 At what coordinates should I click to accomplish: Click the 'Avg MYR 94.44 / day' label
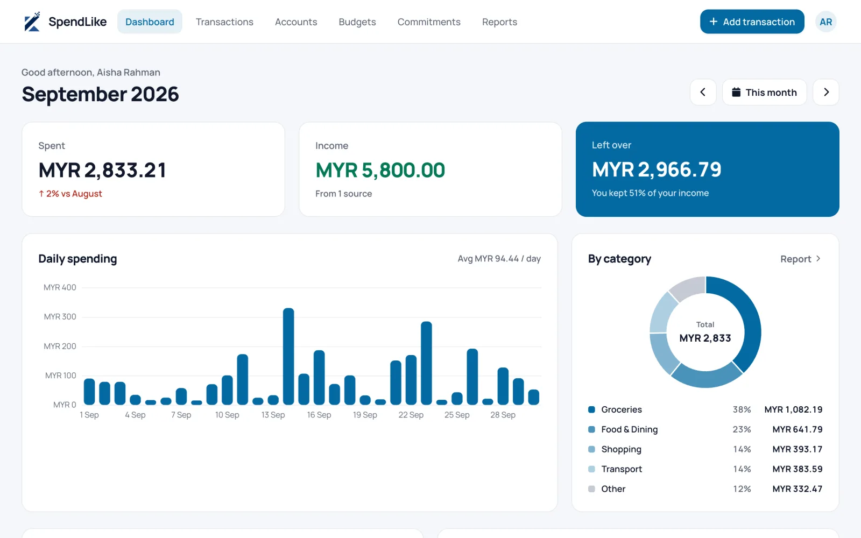click(x=499, y=259)
